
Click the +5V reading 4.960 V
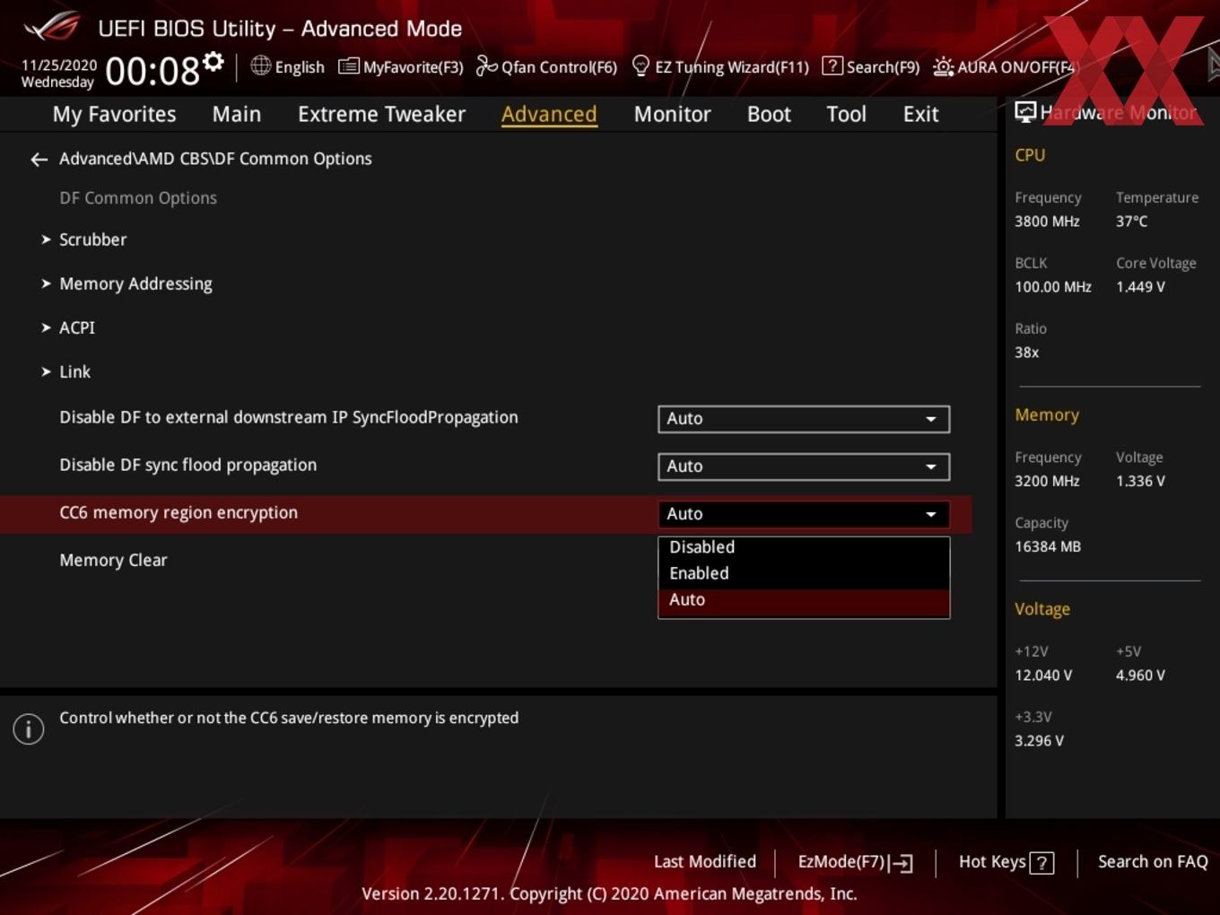(1140, 675)
